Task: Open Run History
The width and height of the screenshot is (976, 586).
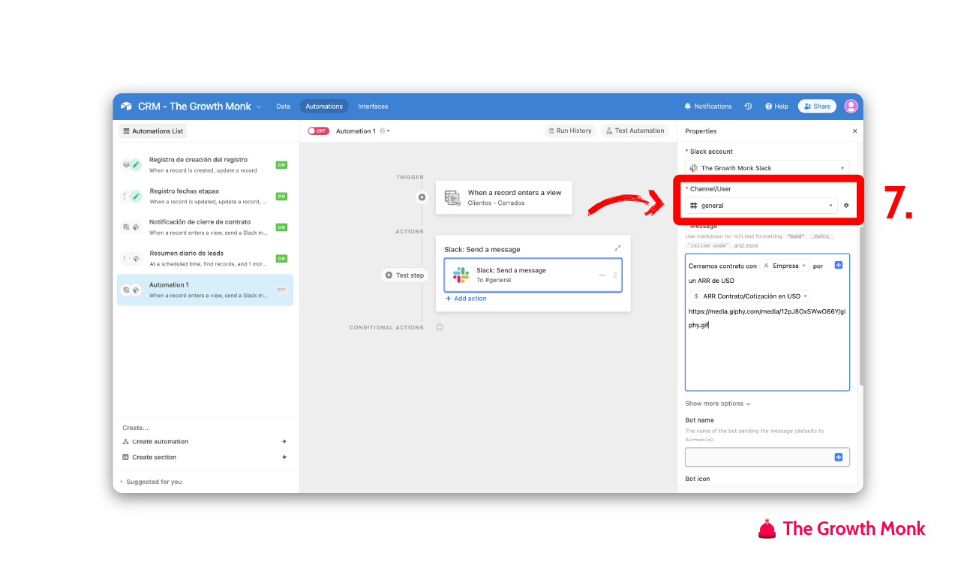Action: pyautogui.click(x=570, y=131)
